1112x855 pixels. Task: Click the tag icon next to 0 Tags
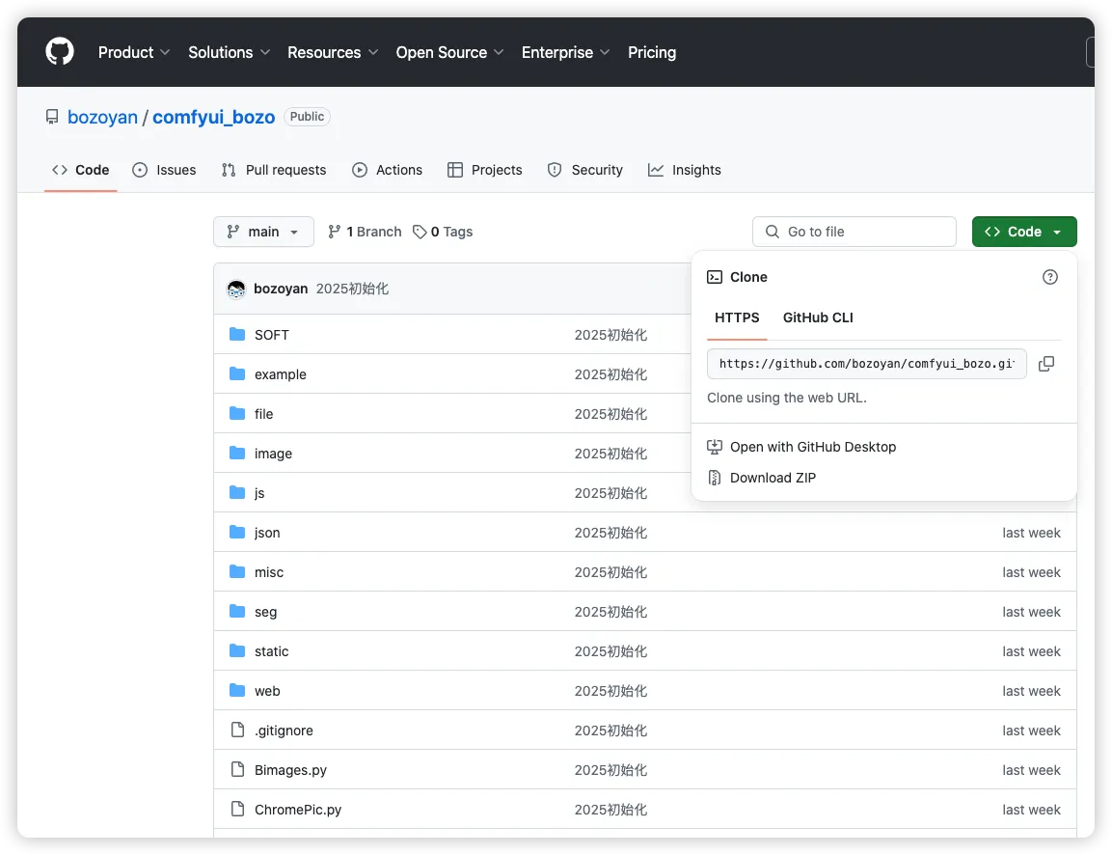(x=420, y=232)
